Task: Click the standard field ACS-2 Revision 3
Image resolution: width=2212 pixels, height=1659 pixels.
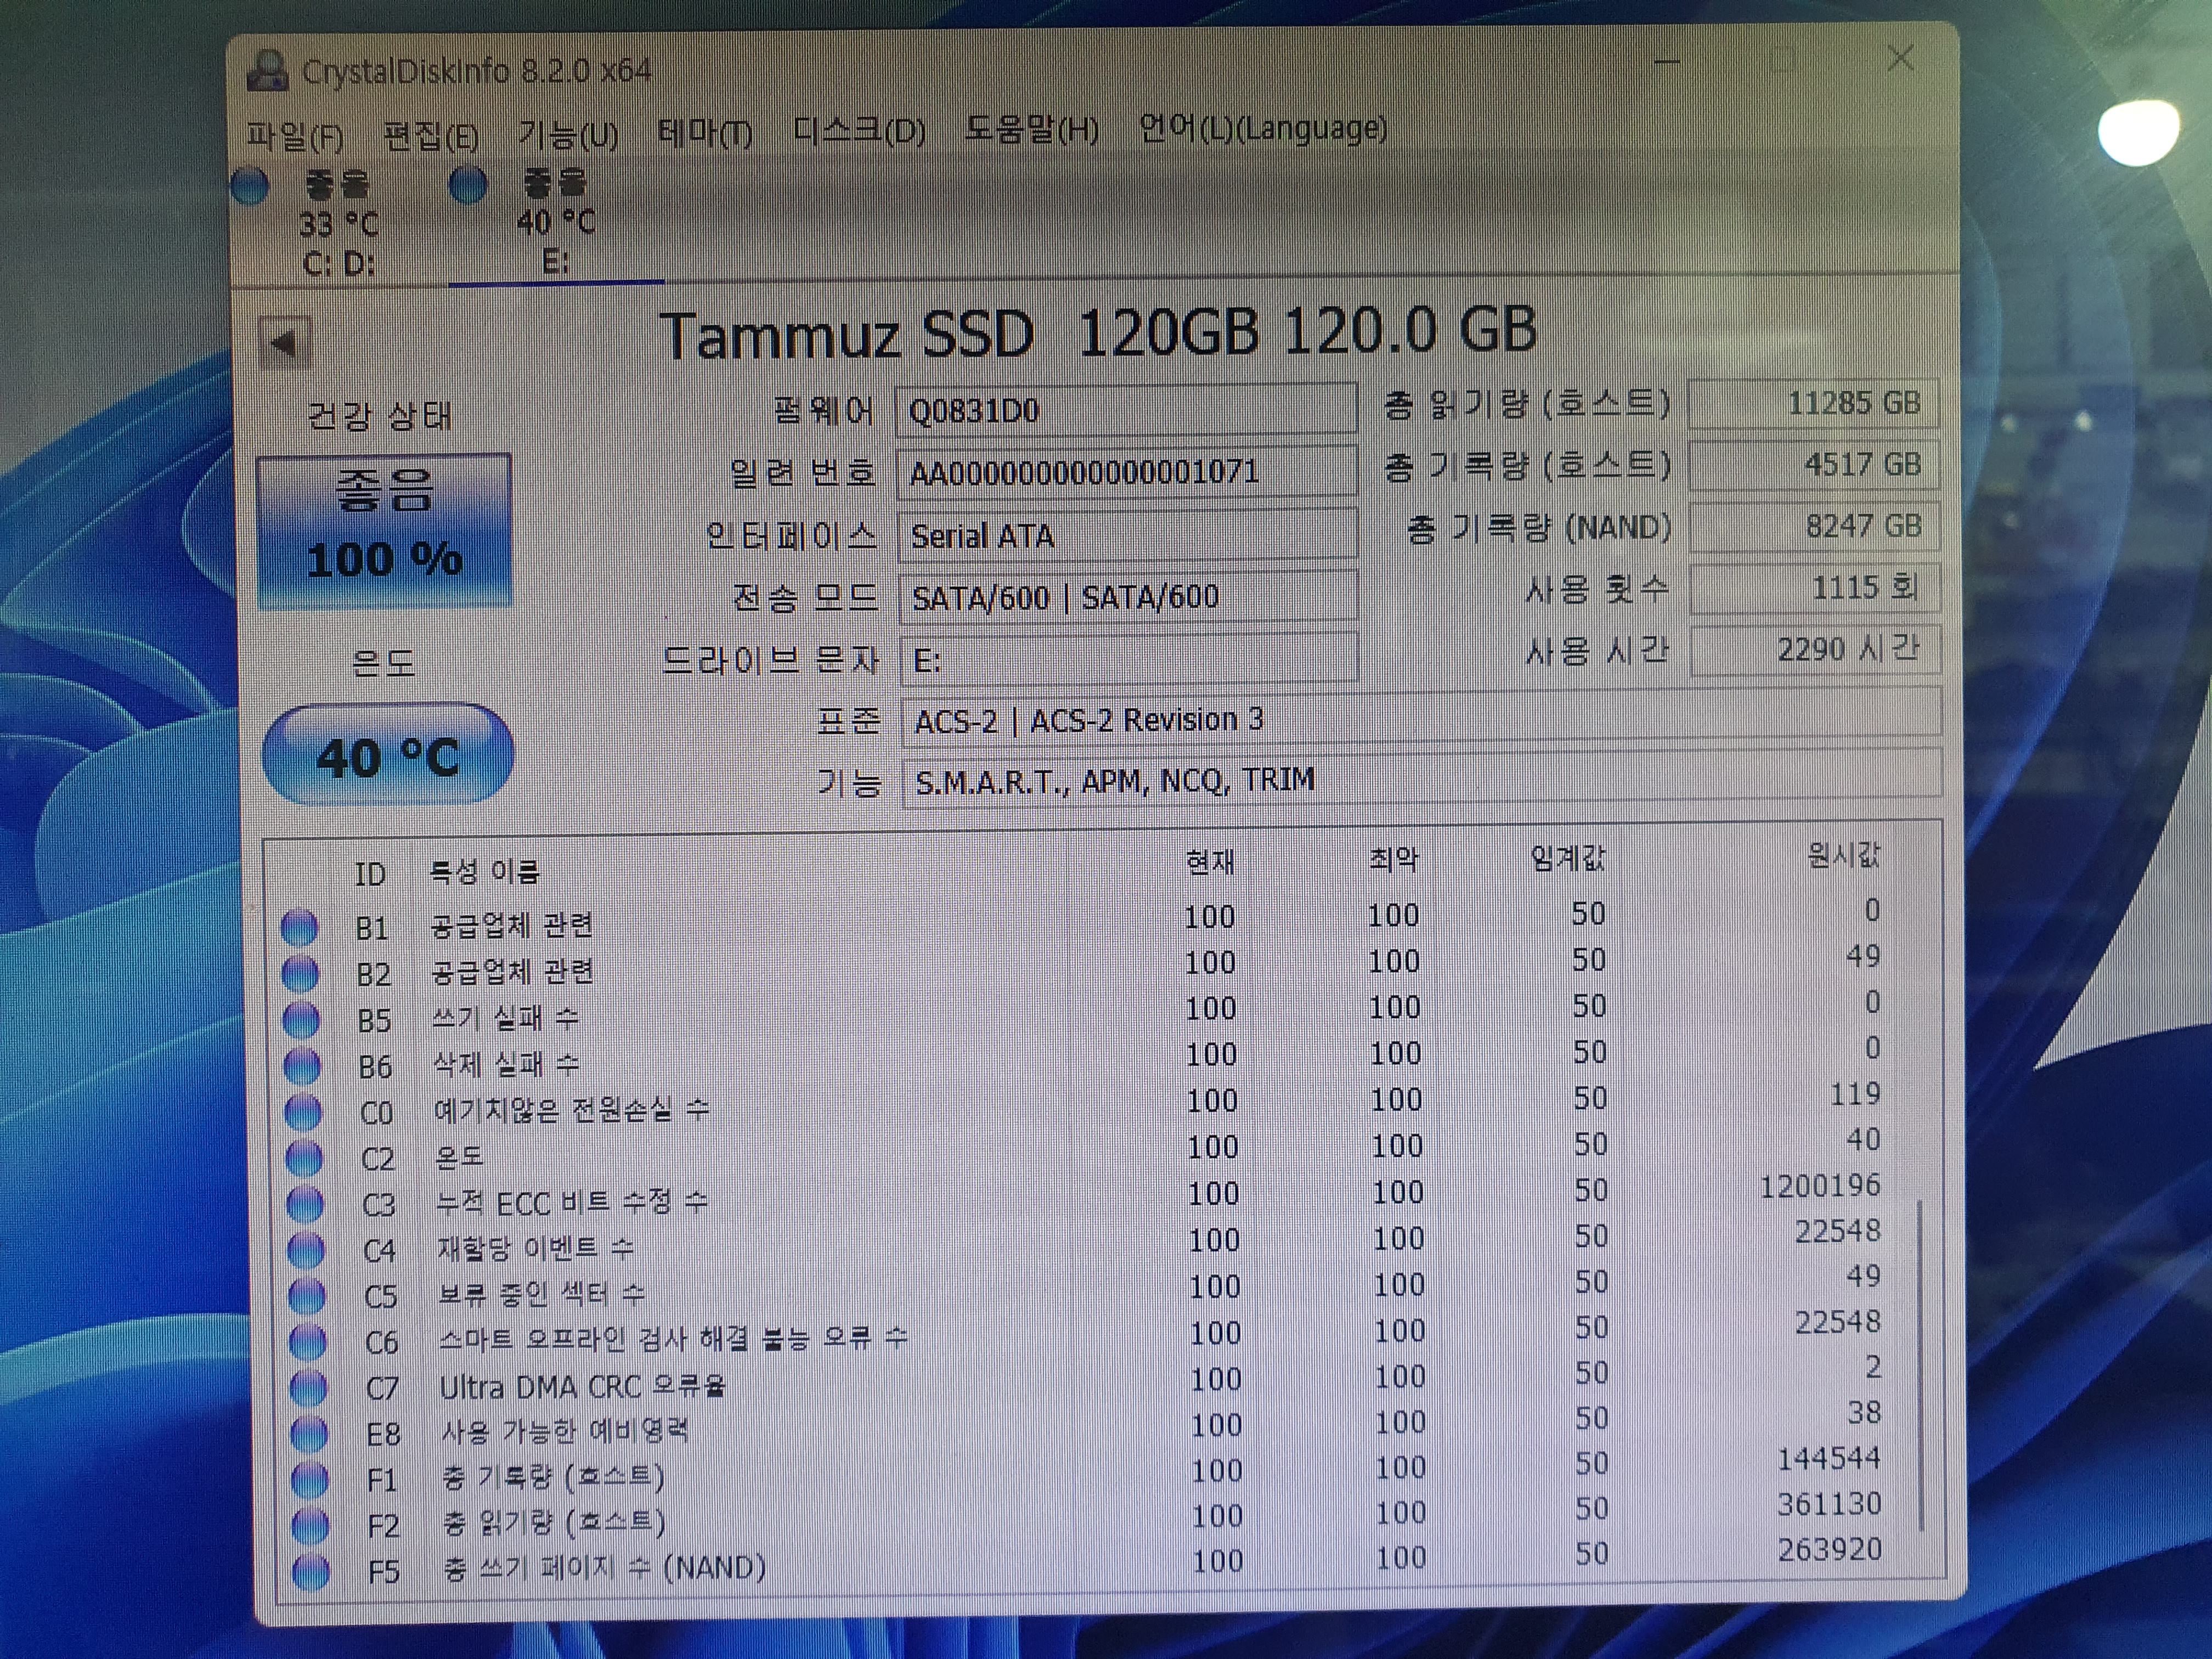Action: (1422, 718)
